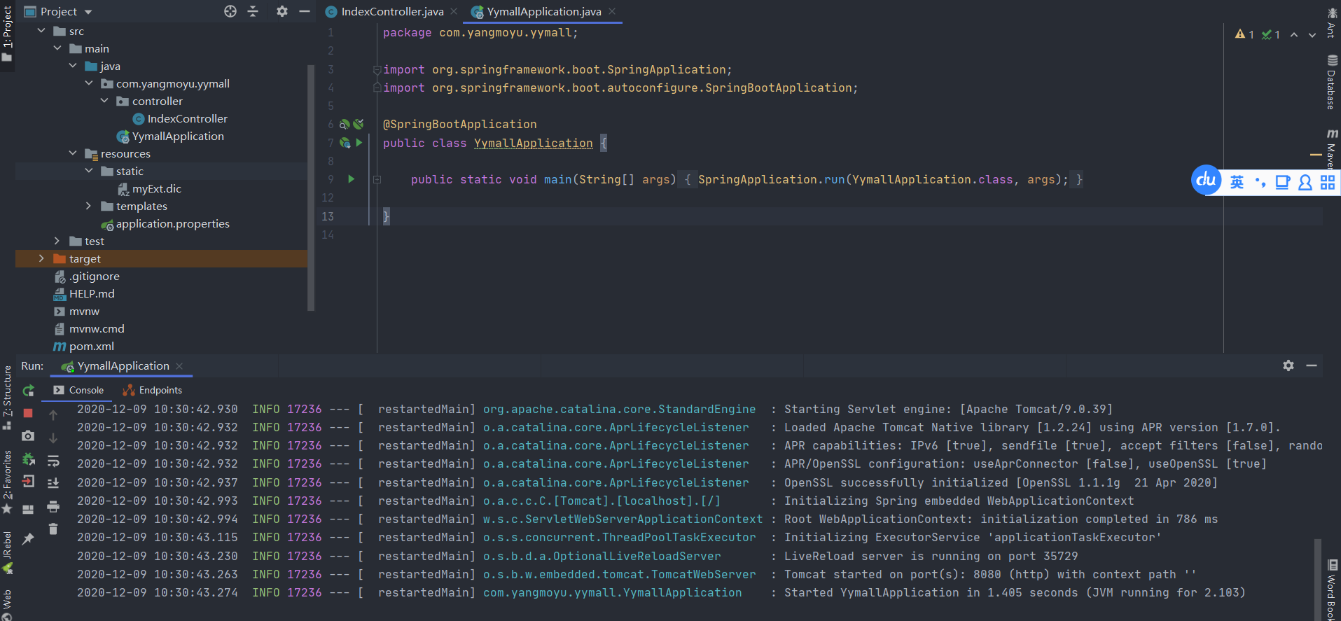Viewport: 1341px width, 621px height.
Task: Collapse the com.yangmoyu.yymall package
Action: pos(89,83)
